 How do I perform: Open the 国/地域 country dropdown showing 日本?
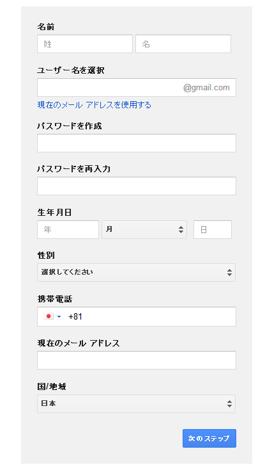[x=136, y=403]
